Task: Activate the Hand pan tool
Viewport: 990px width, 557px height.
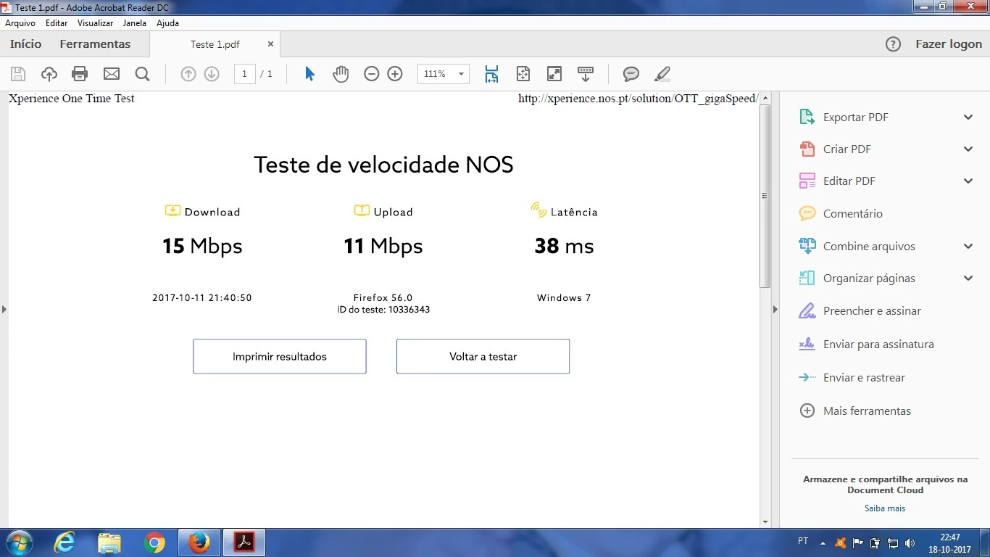Action: [341, 74]
